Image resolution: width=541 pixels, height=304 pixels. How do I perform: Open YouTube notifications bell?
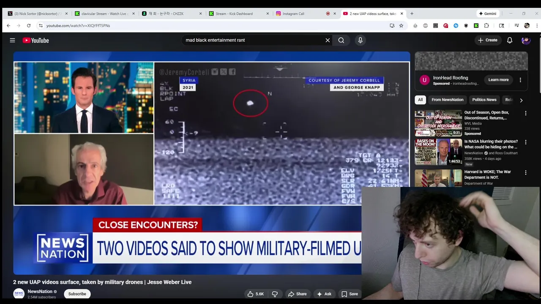[x=510, y=40]
